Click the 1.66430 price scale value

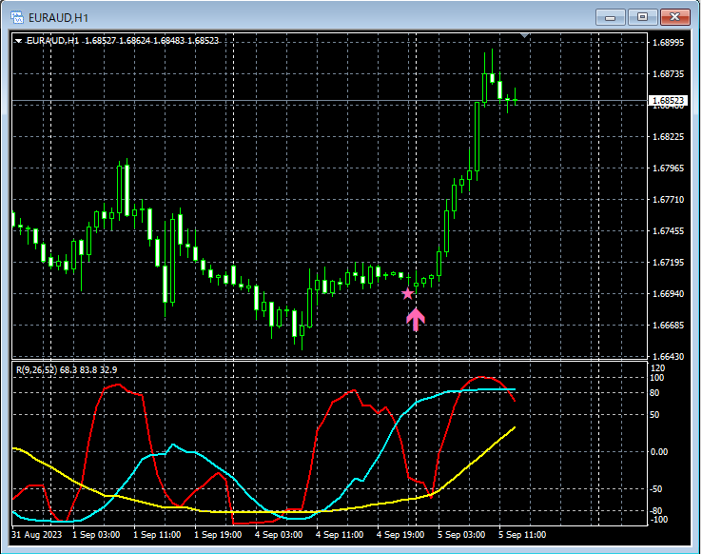669,357
